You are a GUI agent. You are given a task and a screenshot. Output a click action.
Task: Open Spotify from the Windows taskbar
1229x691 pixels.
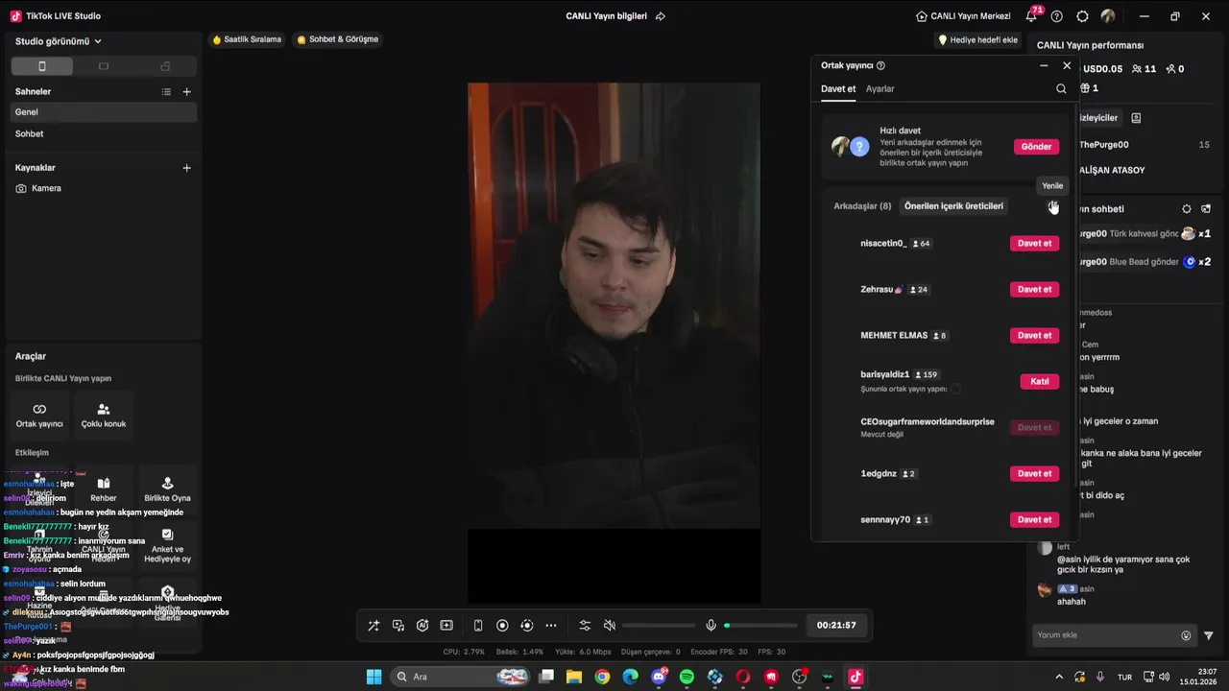click(x=687, y=677)
